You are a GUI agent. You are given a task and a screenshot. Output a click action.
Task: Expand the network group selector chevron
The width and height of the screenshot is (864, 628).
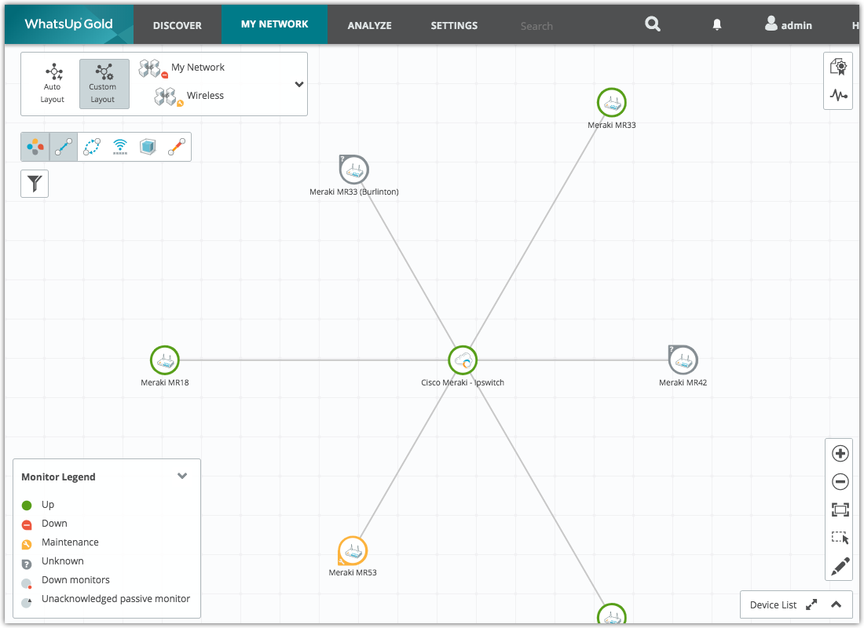click(x=299, y=84)
